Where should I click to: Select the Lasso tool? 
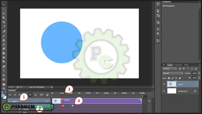click(4, 13)
